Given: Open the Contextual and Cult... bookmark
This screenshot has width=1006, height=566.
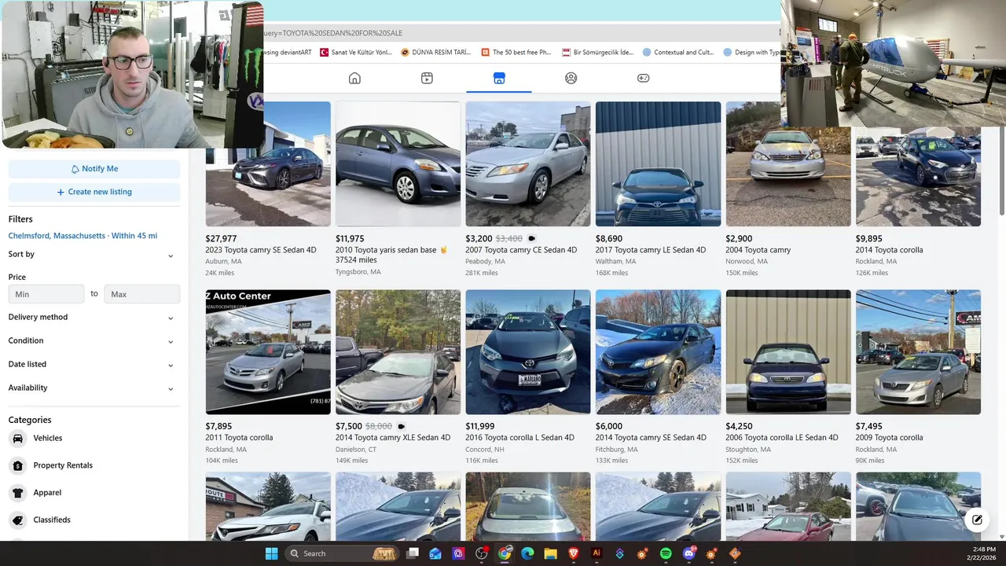Looking at the screenshot, I should coord(678,53).
